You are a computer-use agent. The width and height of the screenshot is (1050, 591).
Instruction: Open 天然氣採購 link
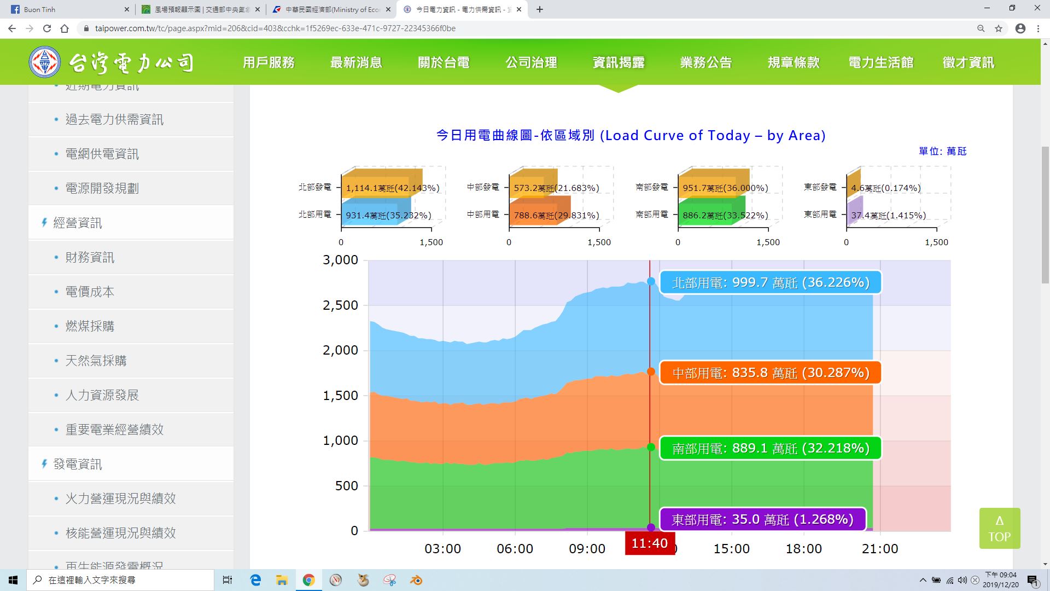(x=131, y=361)
